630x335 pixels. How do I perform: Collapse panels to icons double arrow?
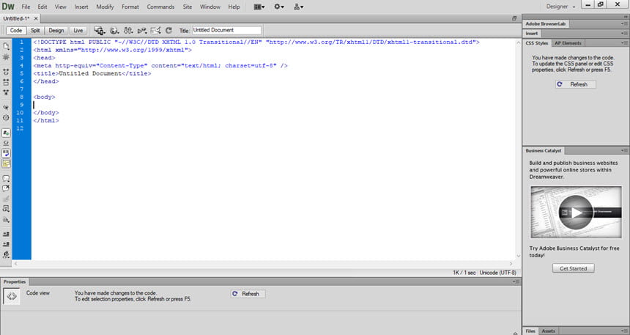(x=626, y=16)
